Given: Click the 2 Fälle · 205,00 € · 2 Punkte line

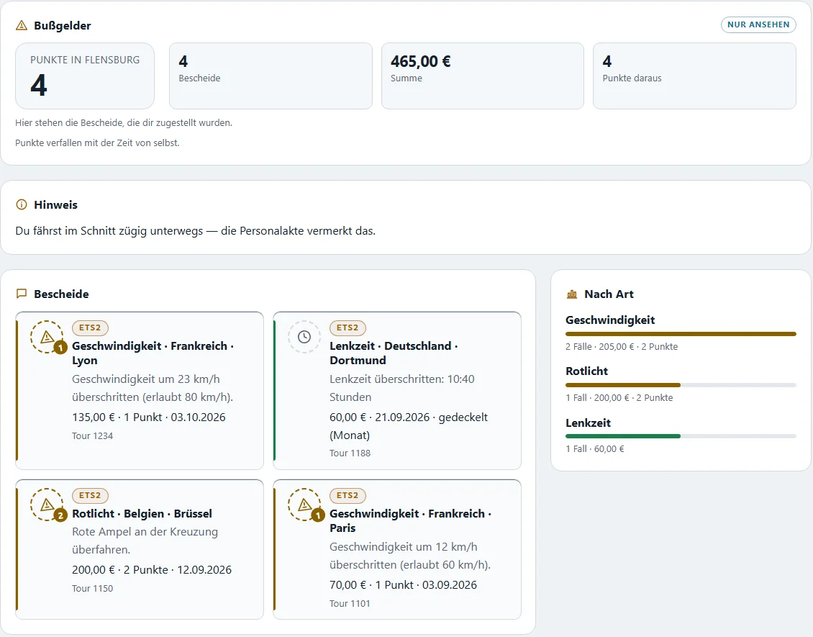Looking at the screenshot, I should pyautogui.click(x=622, y=346).
